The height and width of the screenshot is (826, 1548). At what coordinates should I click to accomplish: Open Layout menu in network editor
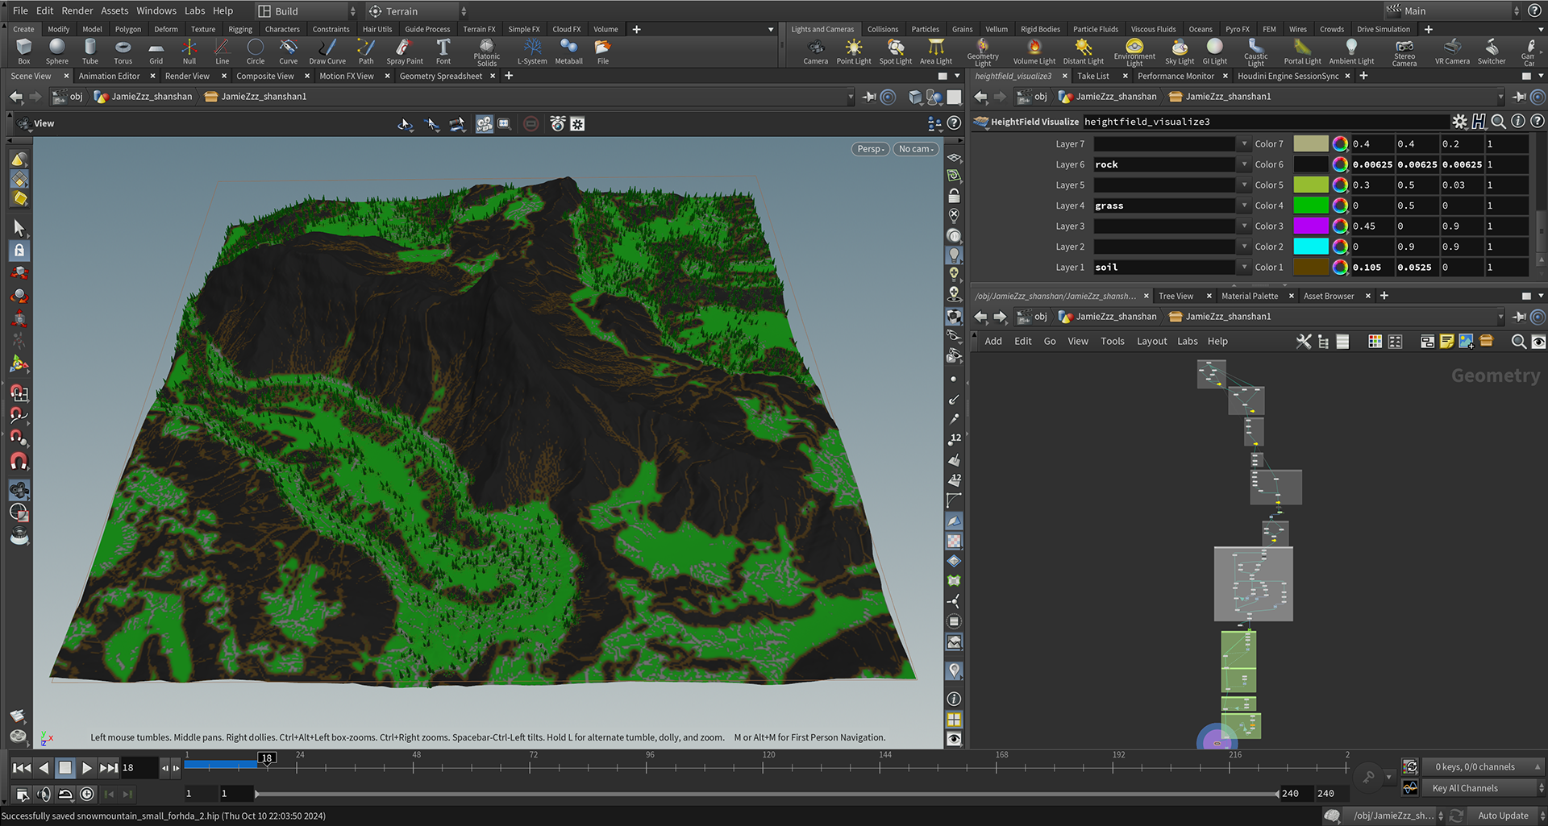coord(1151,342)
